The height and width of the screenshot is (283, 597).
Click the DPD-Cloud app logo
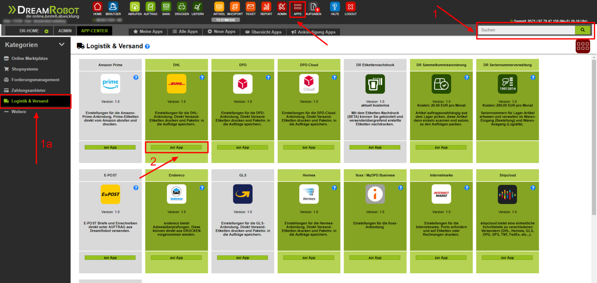309,84
